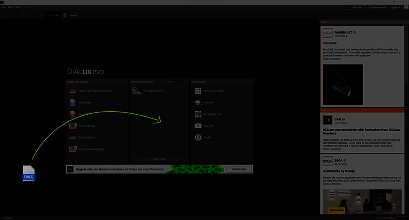
Task: Click the Select your brands grid icon
Action: point(198,91)
